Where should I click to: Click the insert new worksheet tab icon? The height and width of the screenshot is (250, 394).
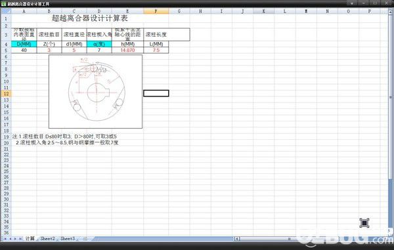coord(85,239)
